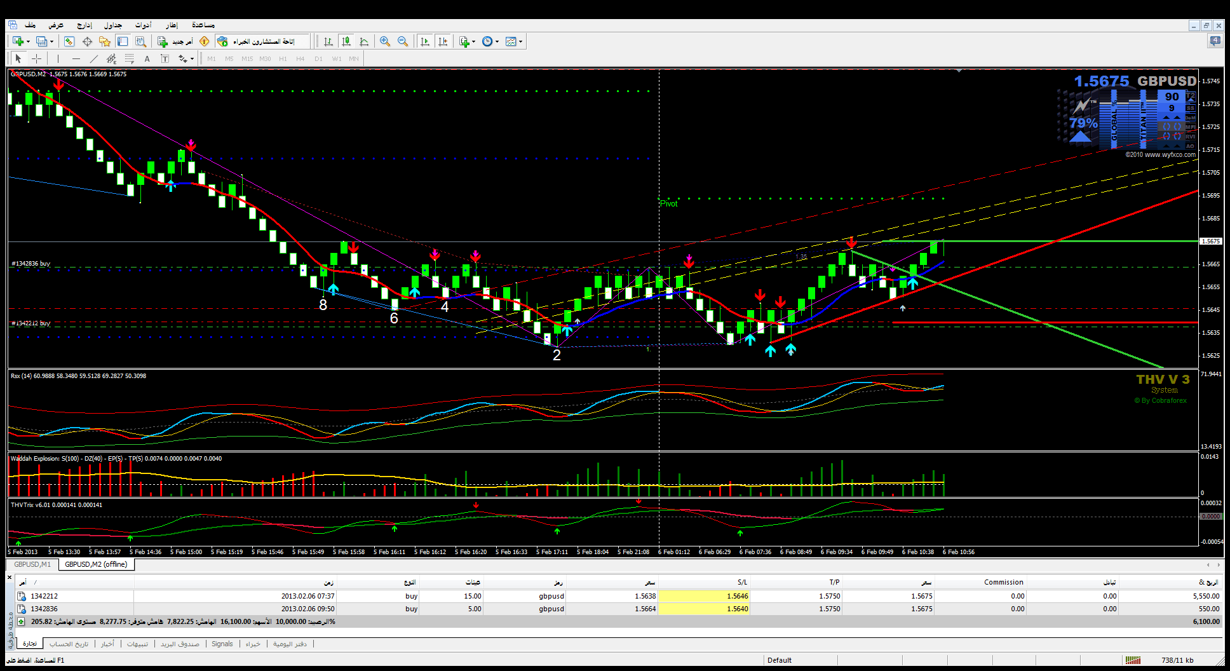
Task: Open the أدوات menu
Action: tap(143, 25)
